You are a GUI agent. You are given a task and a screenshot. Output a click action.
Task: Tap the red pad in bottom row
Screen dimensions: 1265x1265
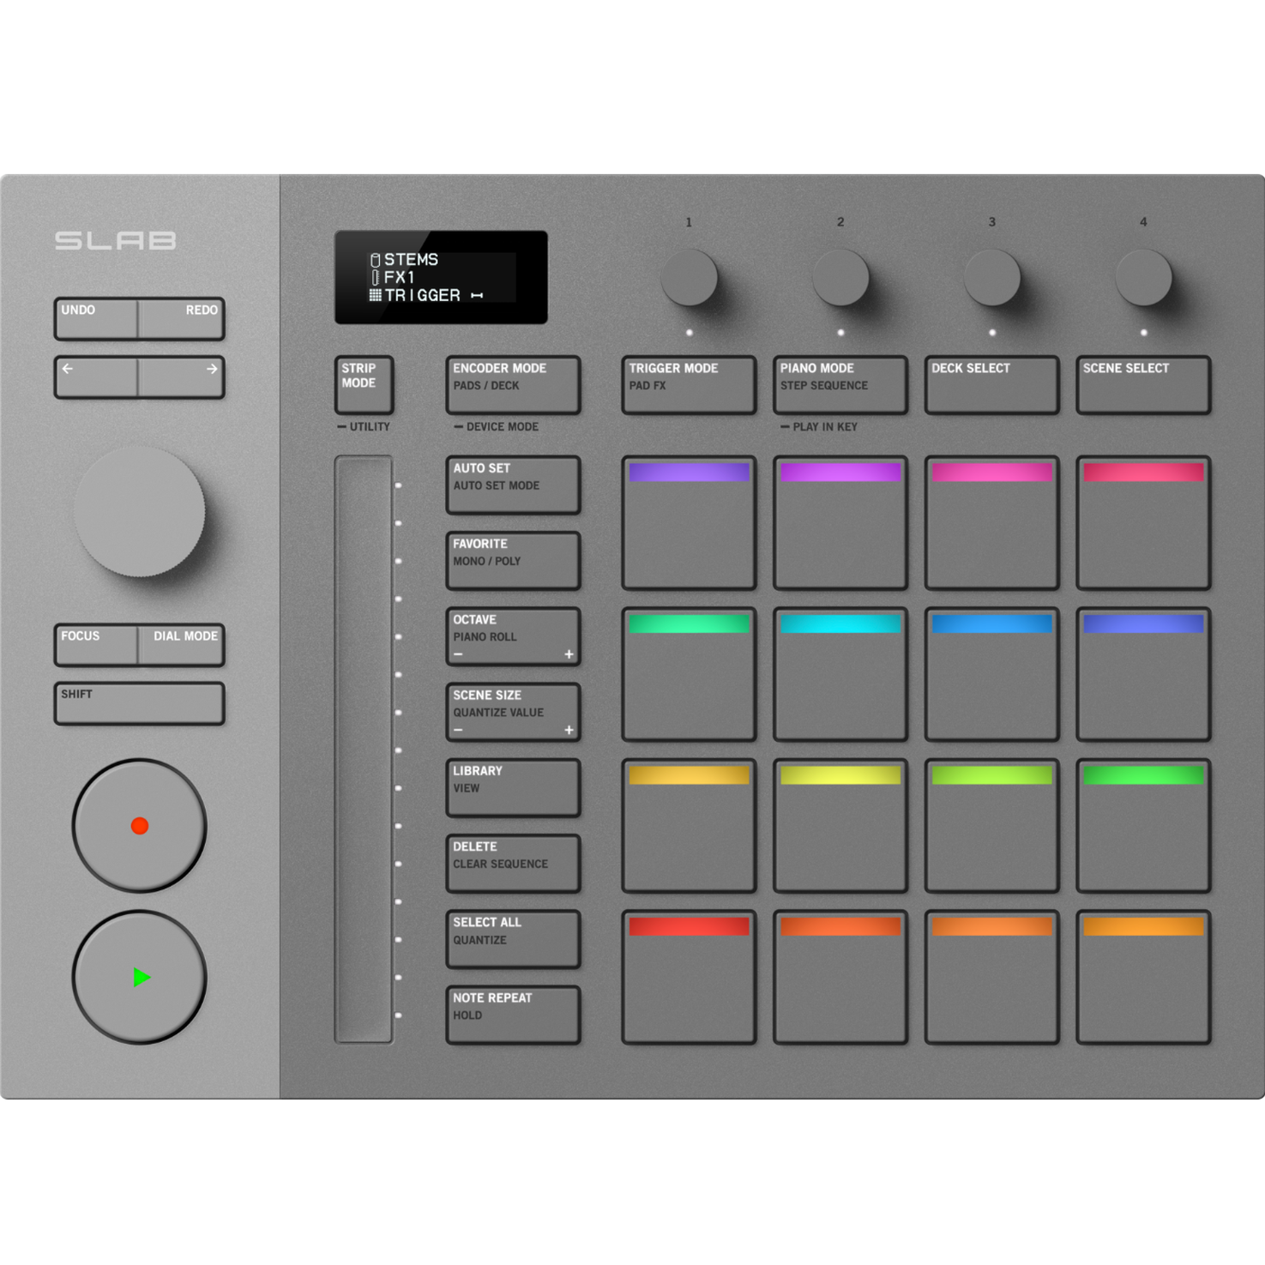point(689,978)
